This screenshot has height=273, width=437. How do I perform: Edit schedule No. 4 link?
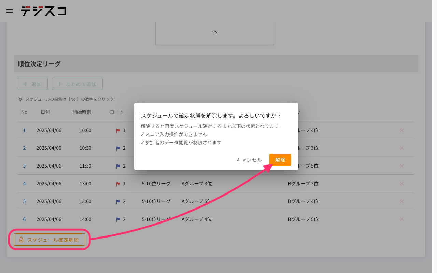point(24,184)
